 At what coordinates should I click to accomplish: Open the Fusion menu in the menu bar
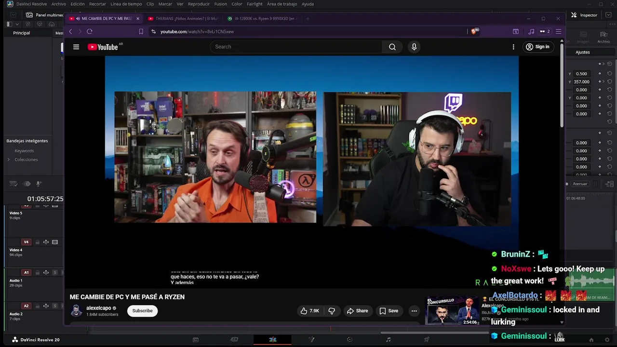click(x=221, y=4)
